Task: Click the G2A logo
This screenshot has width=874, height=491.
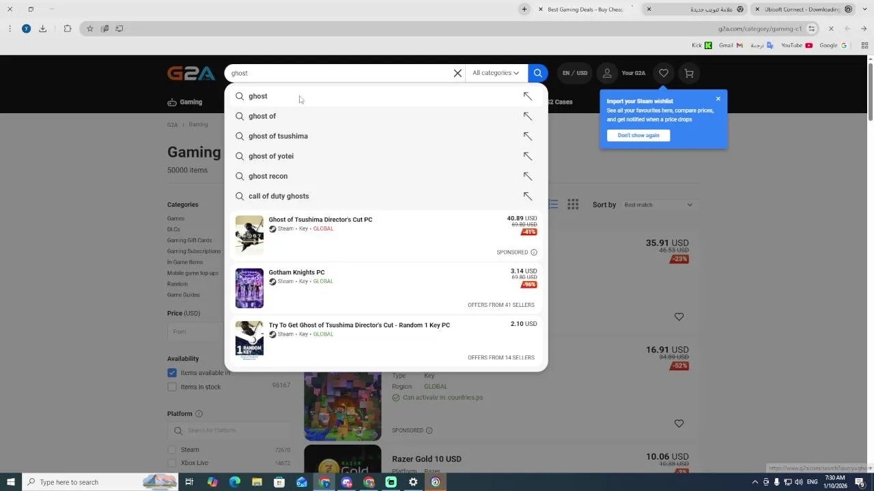Action: point(191,73)
